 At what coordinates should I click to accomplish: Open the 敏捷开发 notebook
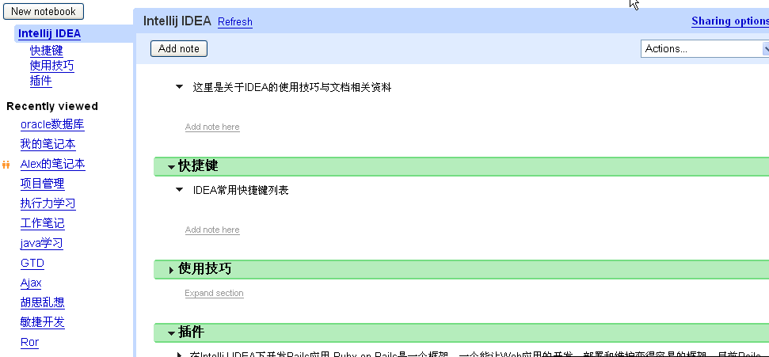(x=43, y=322)
